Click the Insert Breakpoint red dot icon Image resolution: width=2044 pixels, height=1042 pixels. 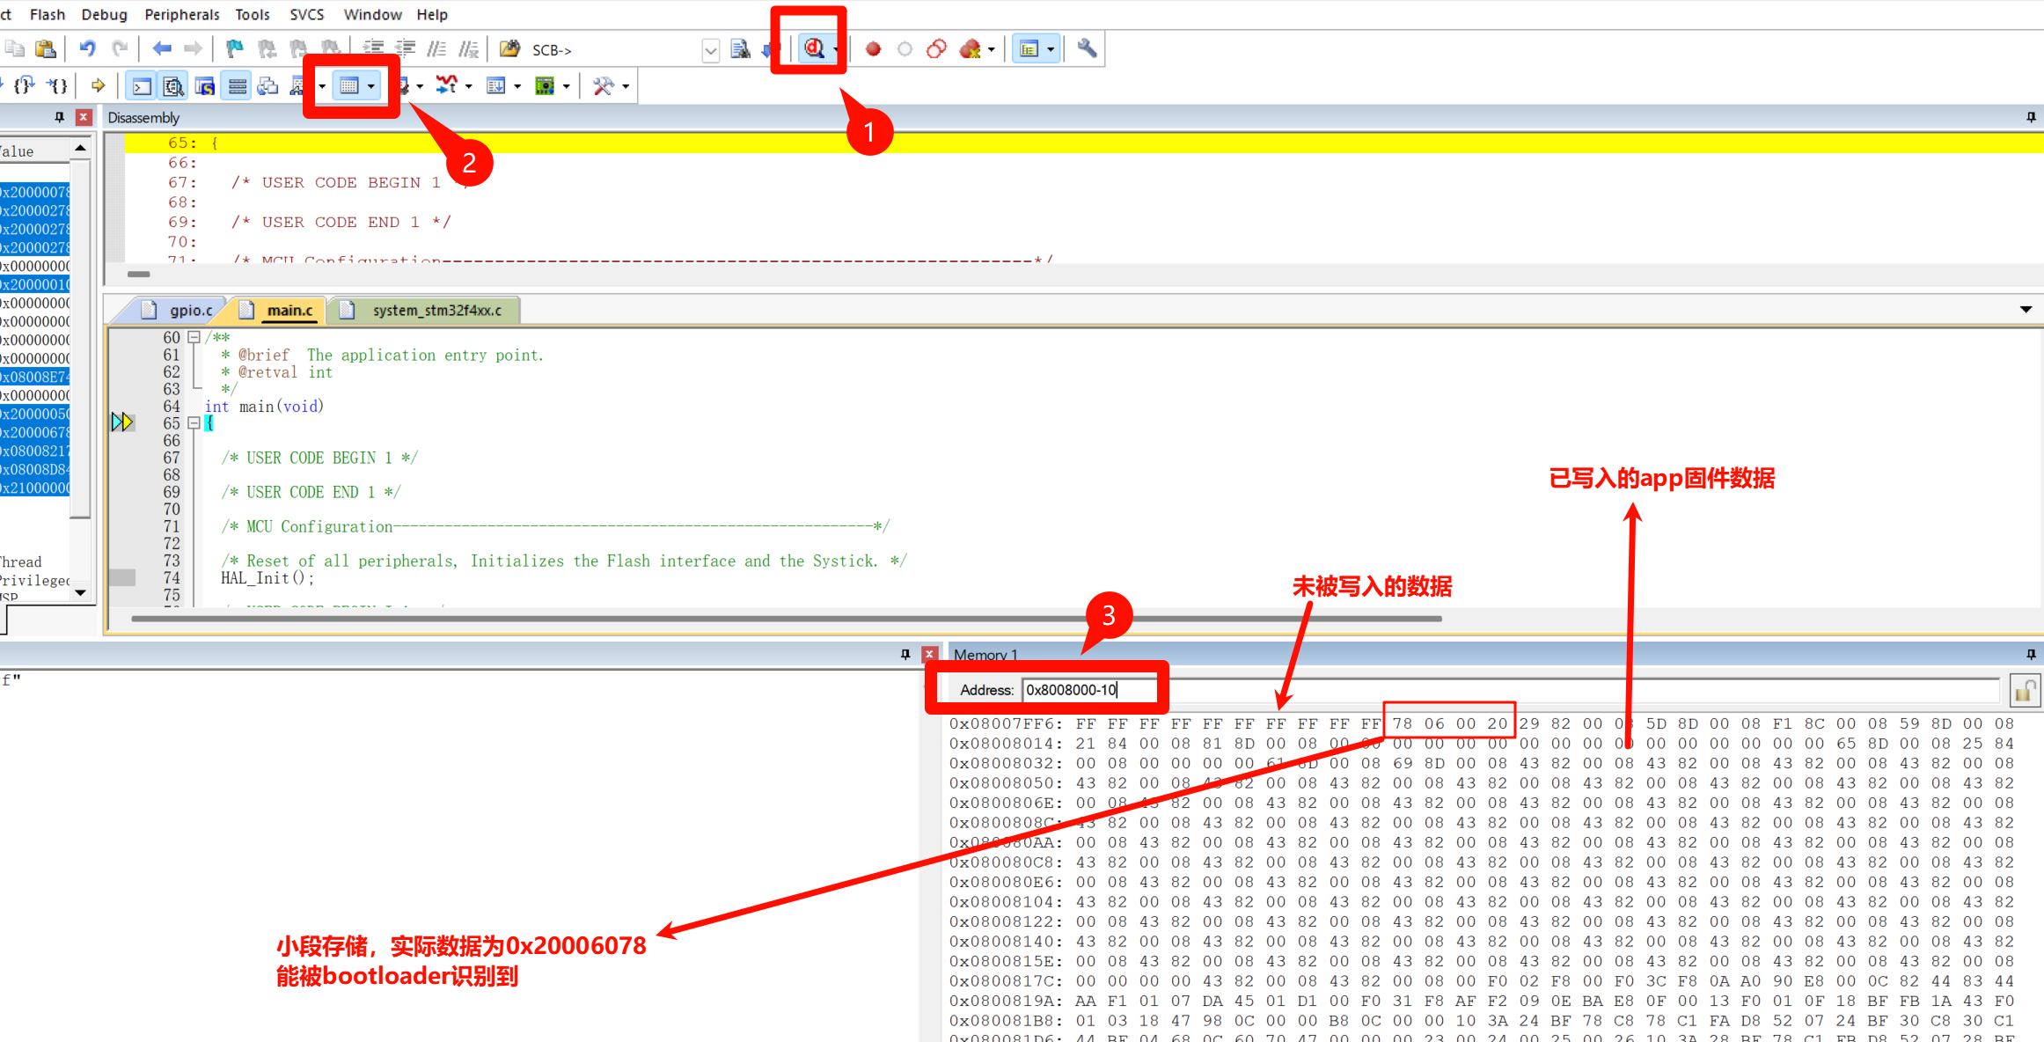pos(873,49)
